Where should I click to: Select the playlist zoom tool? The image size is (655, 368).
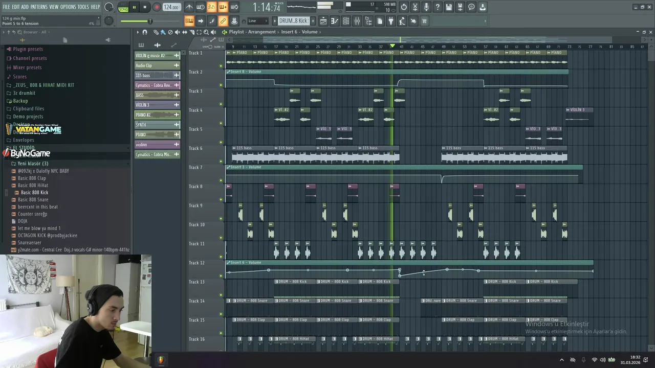pos(206,32)
